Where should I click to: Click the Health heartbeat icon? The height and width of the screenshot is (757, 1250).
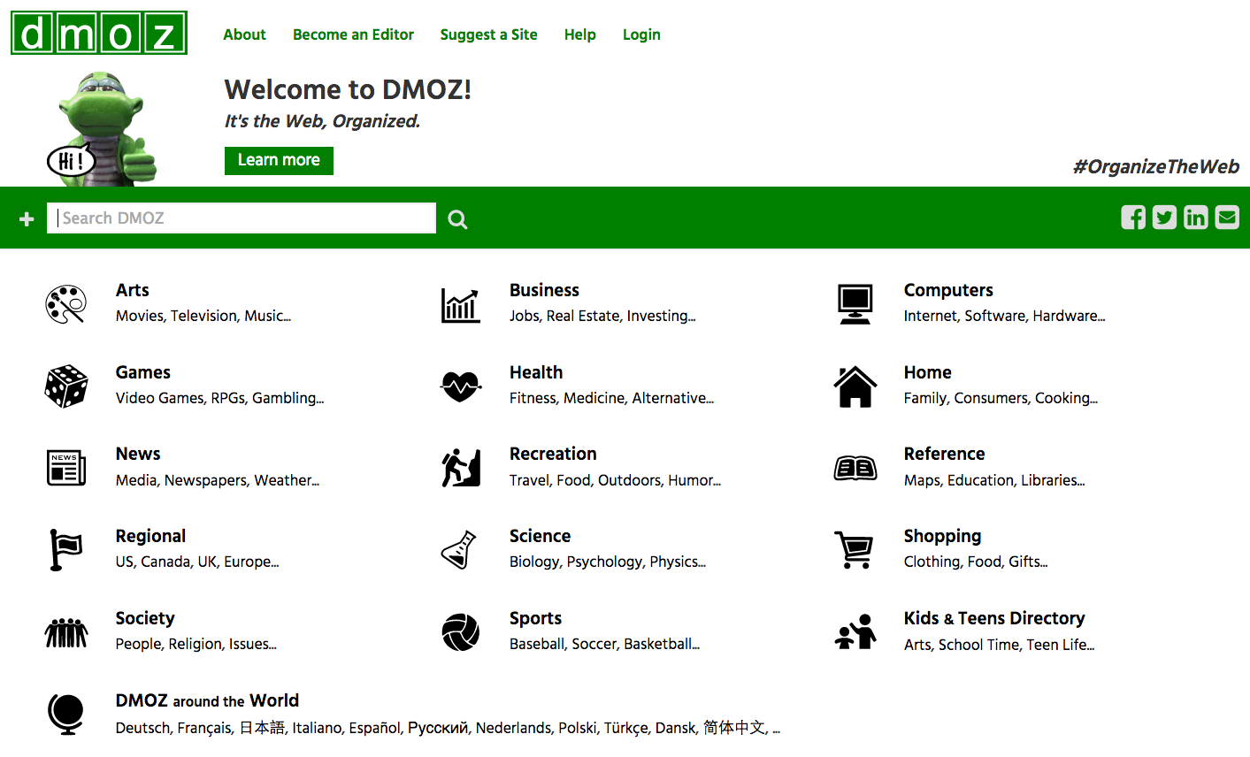pyautogui.click(x=461, y=386)
